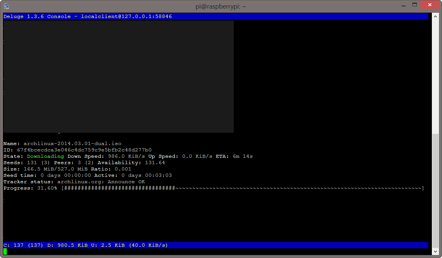442x258 pixels.
Task: Click status bar upload U: 2.5 KiB
Action: click(x=108, y=245)
